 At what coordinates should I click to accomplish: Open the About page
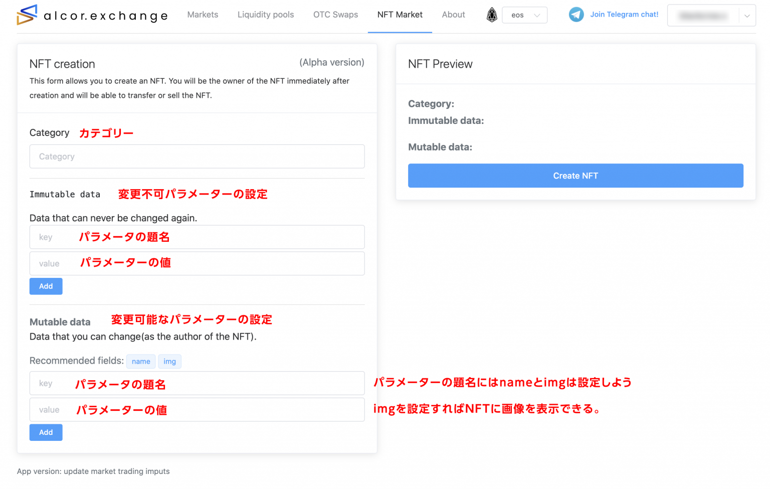tap(453, 15)
